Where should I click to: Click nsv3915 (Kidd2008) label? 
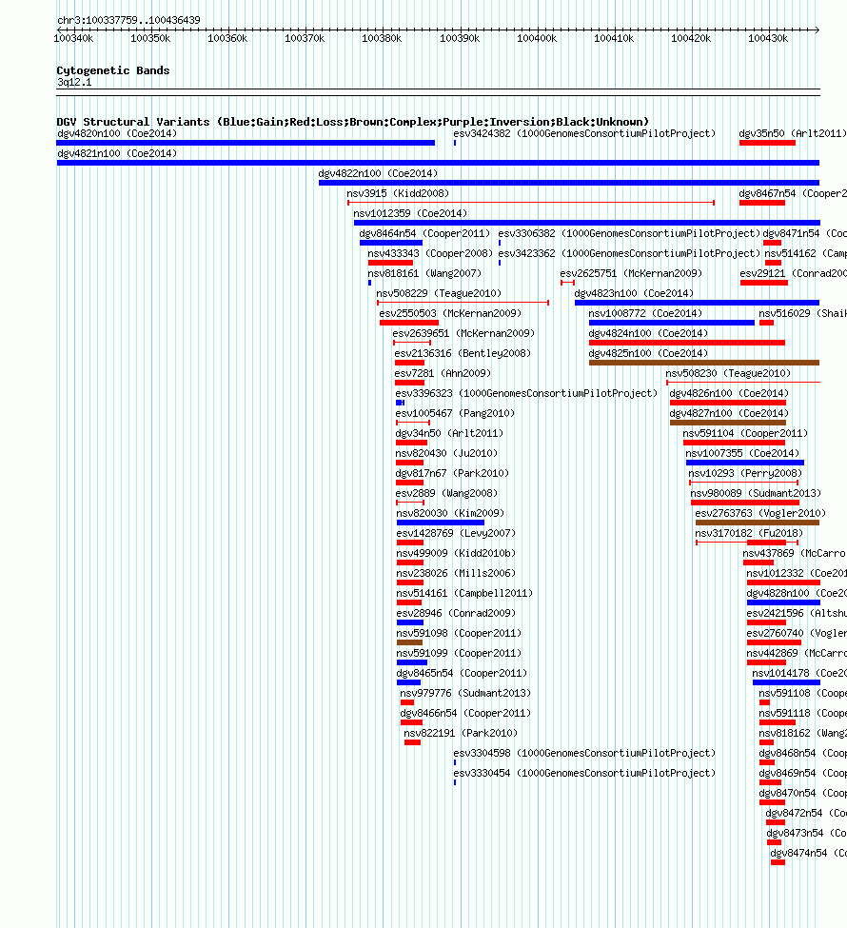click(x=398, y=193)
